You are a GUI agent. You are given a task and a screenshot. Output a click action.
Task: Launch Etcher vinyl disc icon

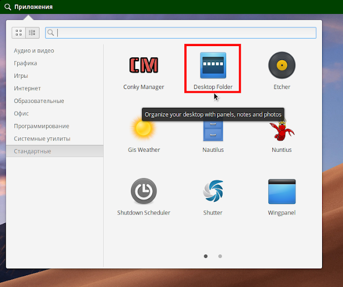[x=282, y=65]
